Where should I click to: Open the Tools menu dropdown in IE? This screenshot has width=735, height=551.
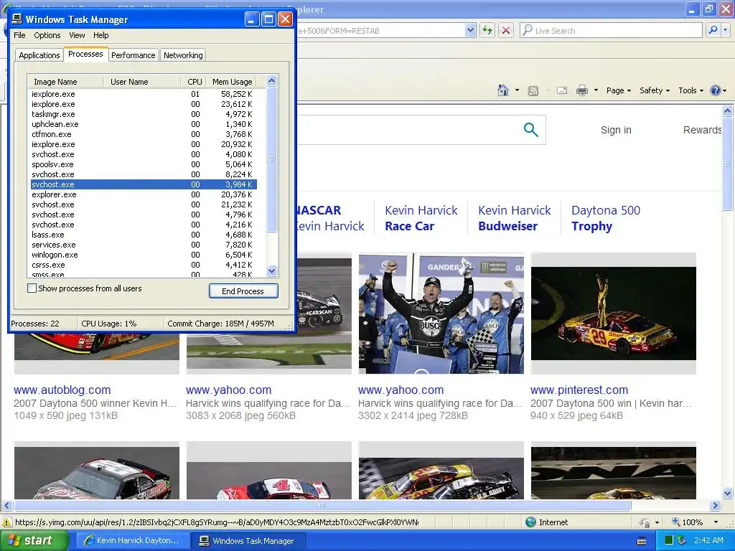click(x=690, y=90)
